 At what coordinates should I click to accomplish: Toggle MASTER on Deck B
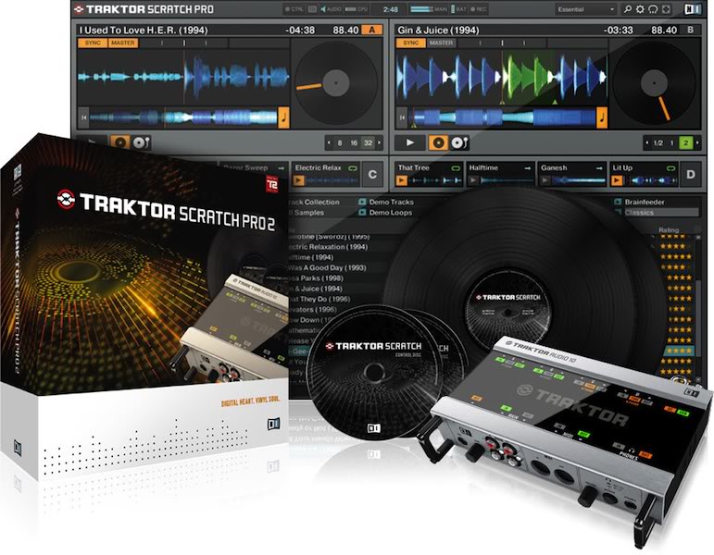point(441,43)
